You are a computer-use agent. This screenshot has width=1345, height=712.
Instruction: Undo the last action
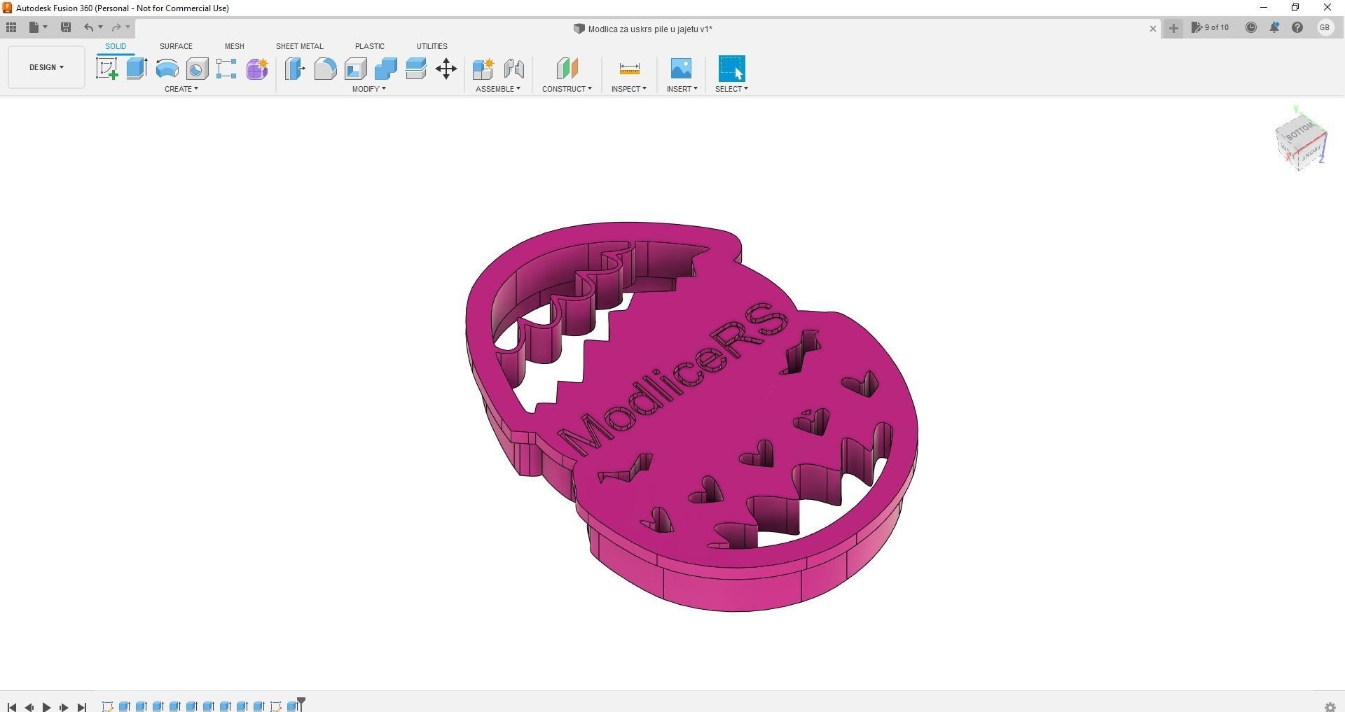tap(88, 27)
